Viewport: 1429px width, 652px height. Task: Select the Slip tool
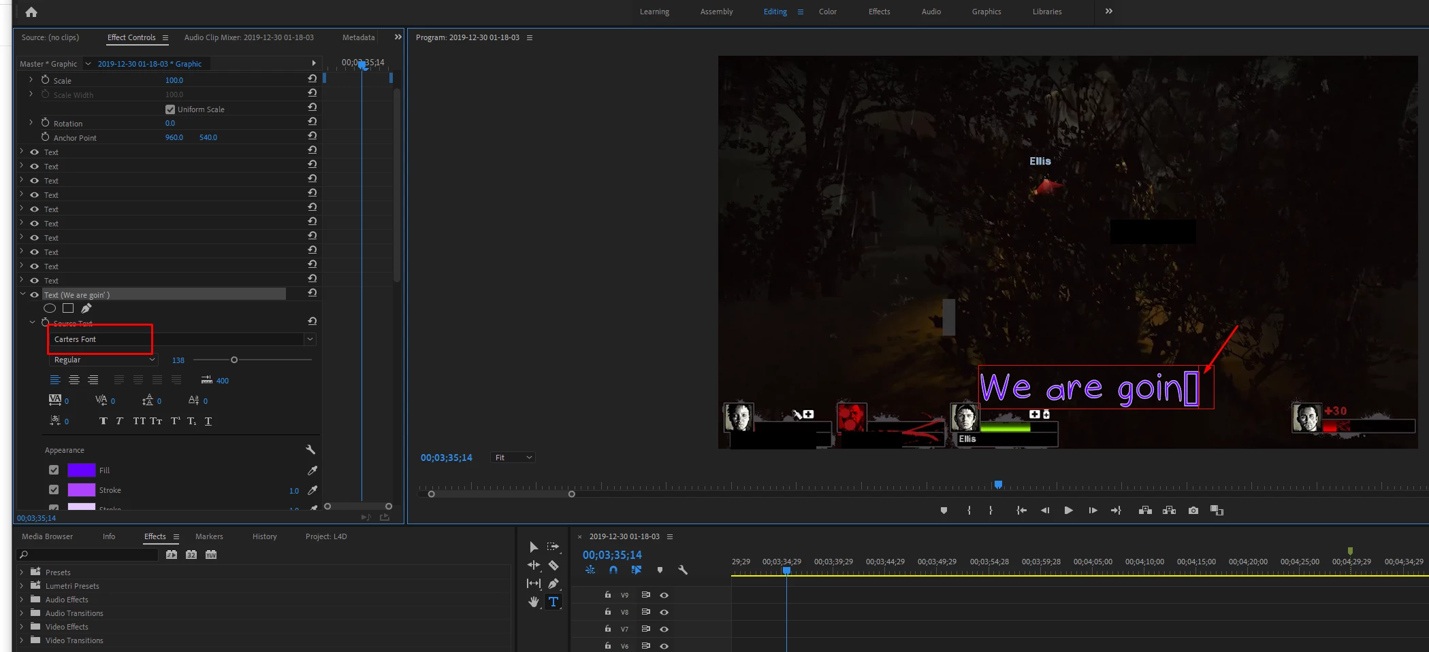point(534,583)
